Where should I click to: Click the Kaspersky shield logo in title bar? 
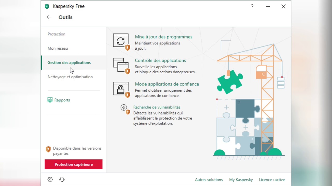click(x=47, y=6)
